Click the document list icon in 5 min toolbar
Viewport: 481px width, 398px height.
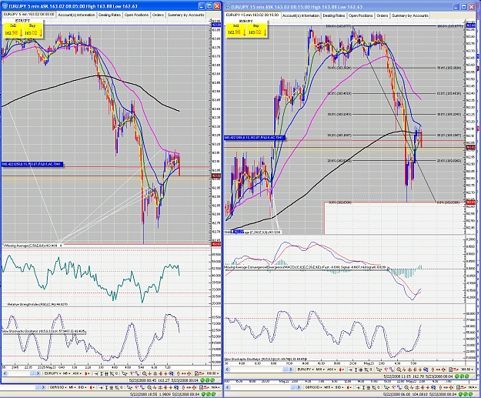point(196,373)
